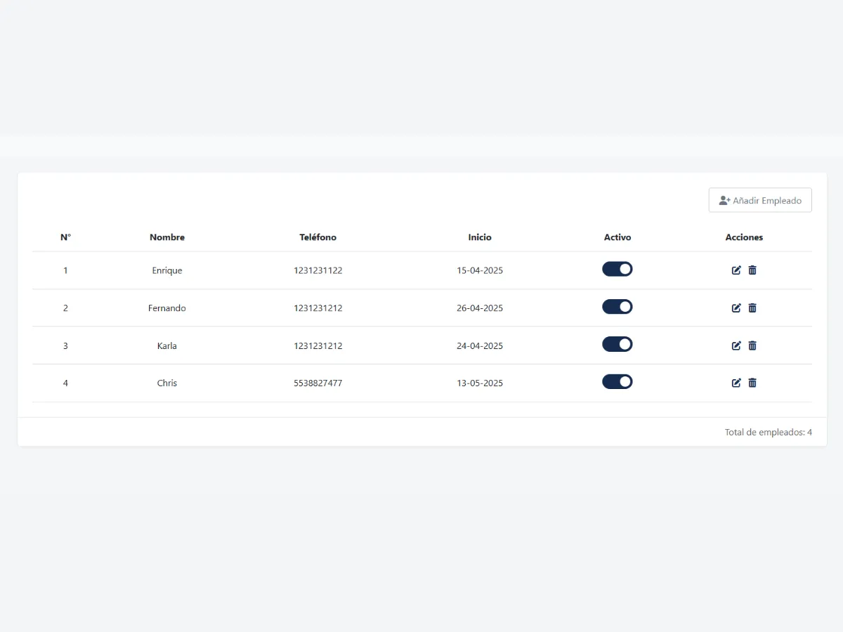Click the Añadir Empleado button

[x=760, y=200]
